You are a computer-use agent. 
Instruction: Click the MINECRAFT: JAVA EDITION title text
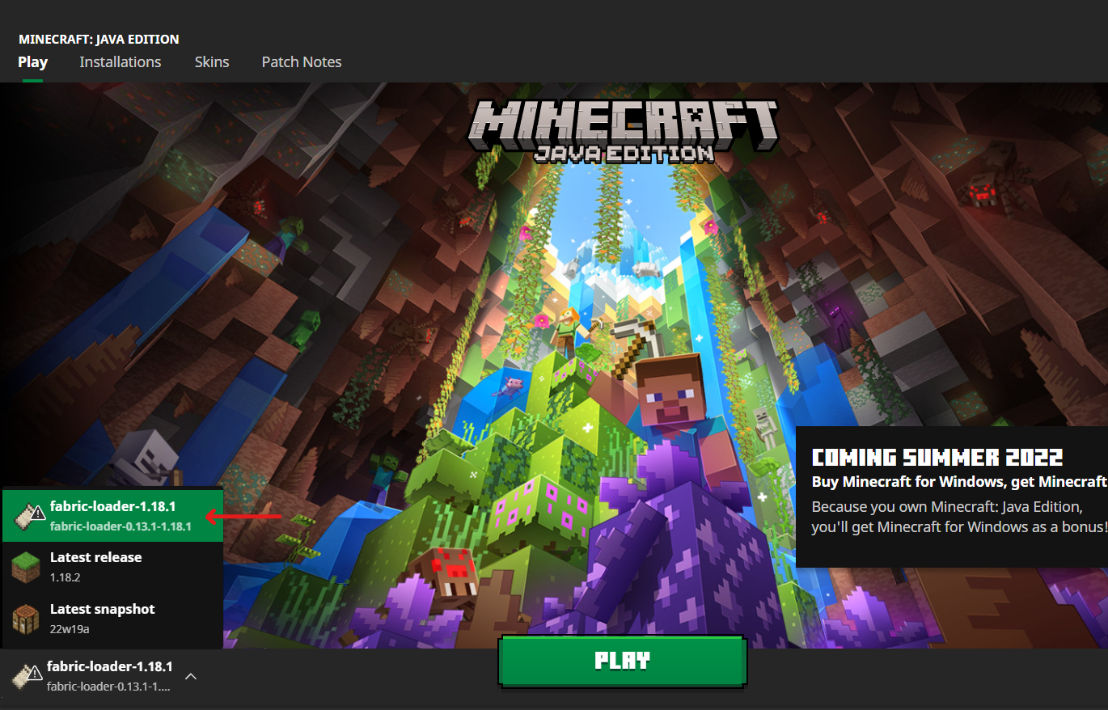click(99, 39)
